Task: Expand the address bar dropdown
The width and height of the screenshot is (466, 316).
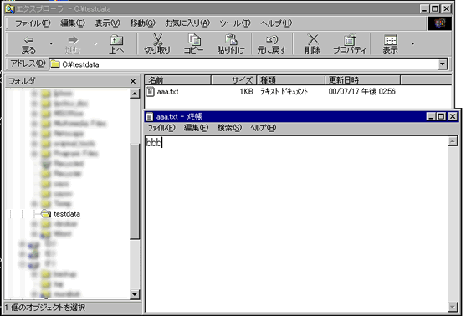Action: pos(443,64)
